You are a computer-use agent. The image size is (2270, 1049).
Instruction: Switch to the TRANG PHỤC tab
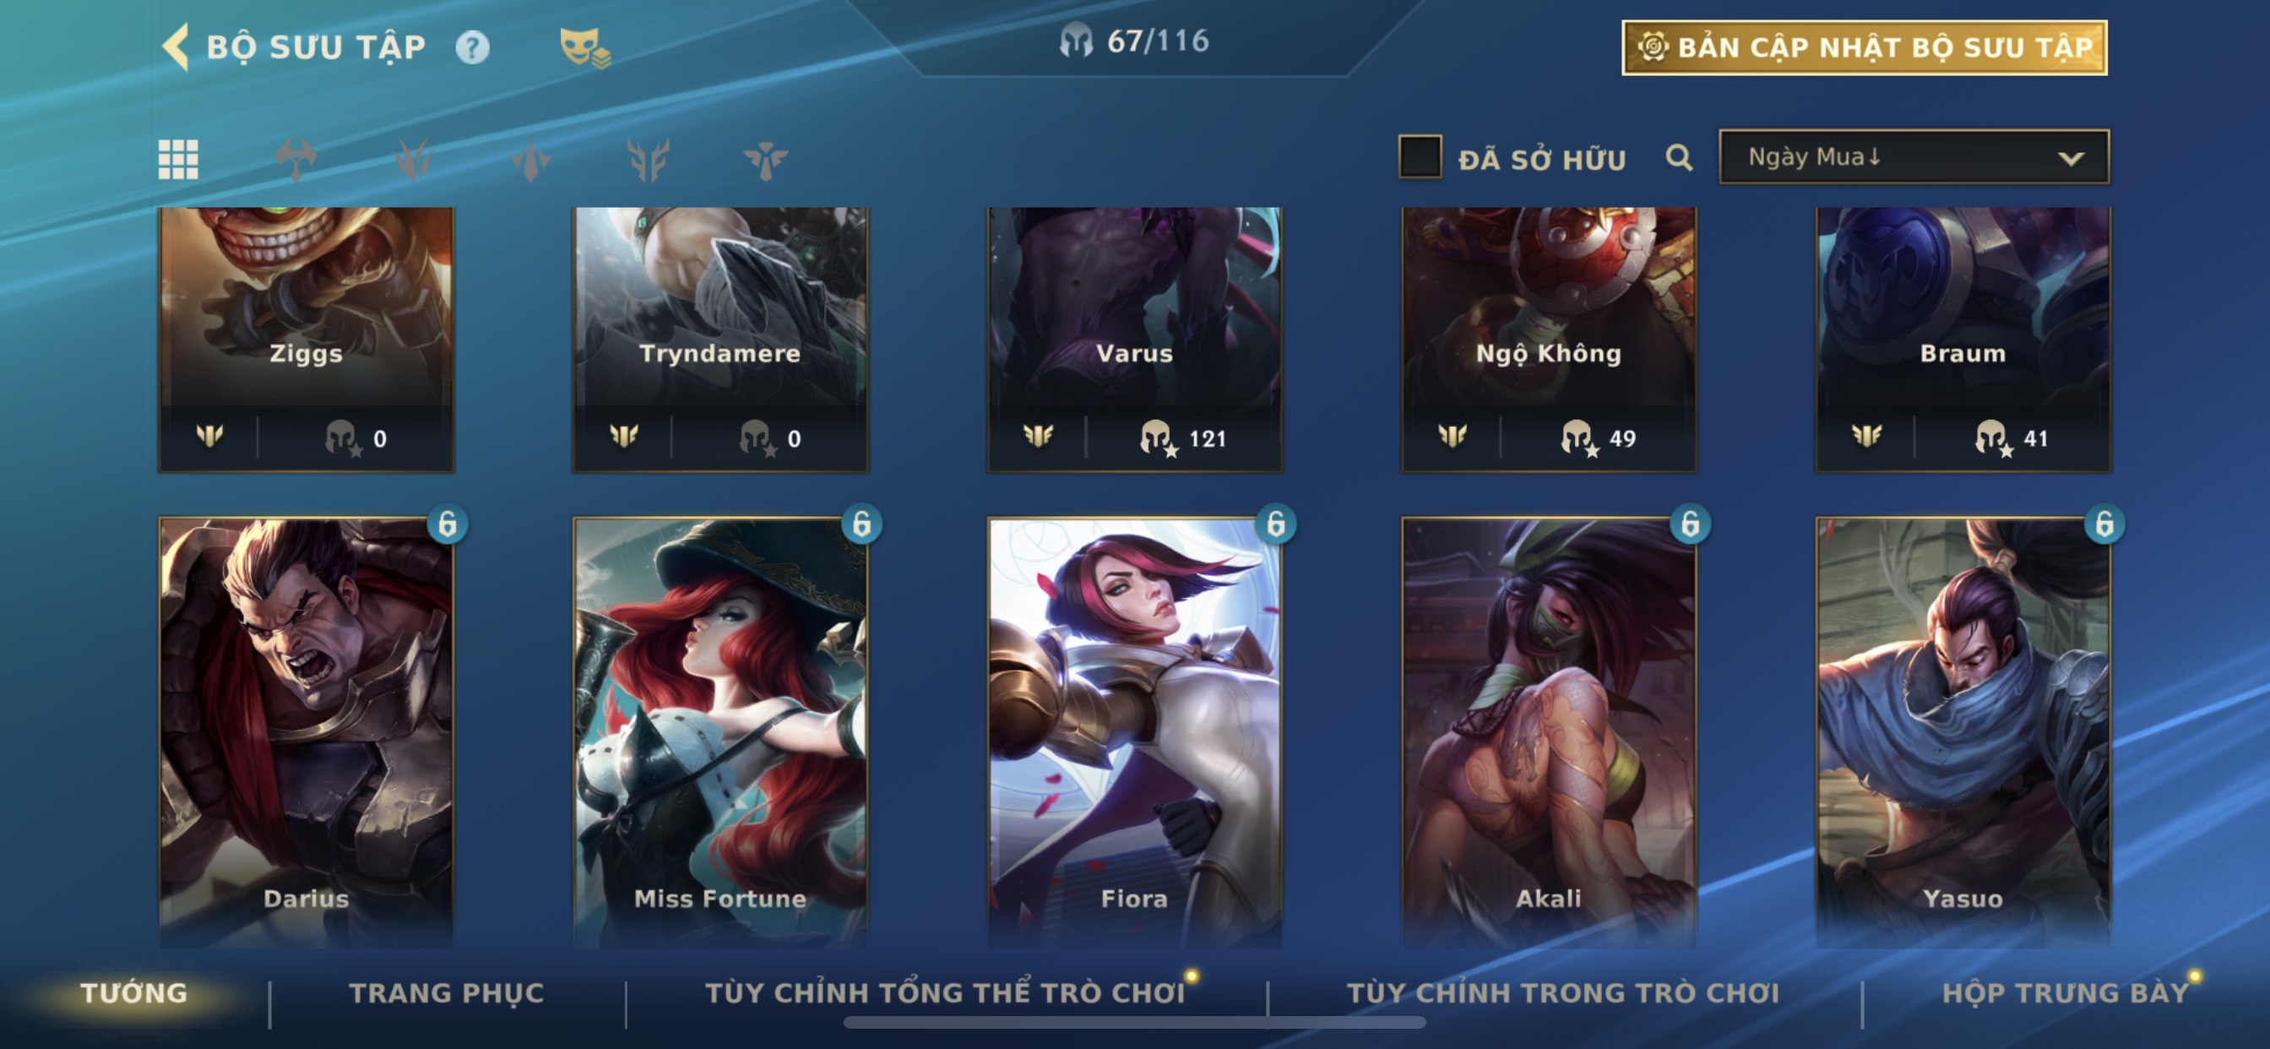point(447,992)
